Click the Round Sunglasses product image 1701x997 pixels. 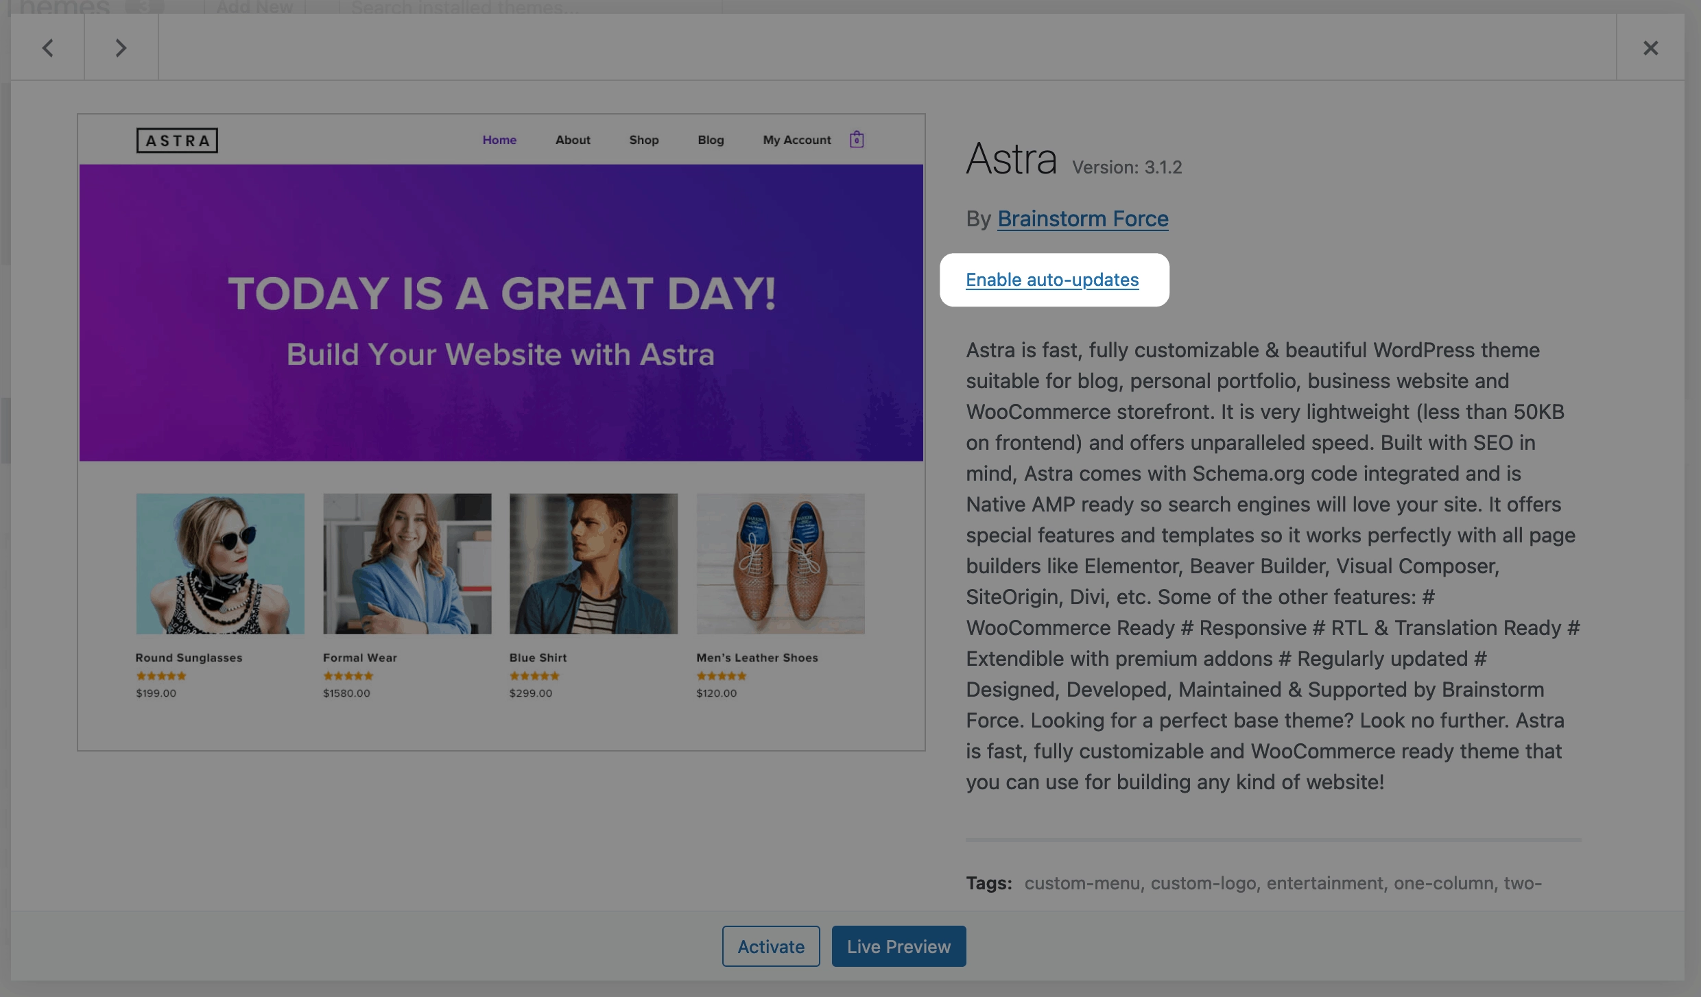pos(220,564)
